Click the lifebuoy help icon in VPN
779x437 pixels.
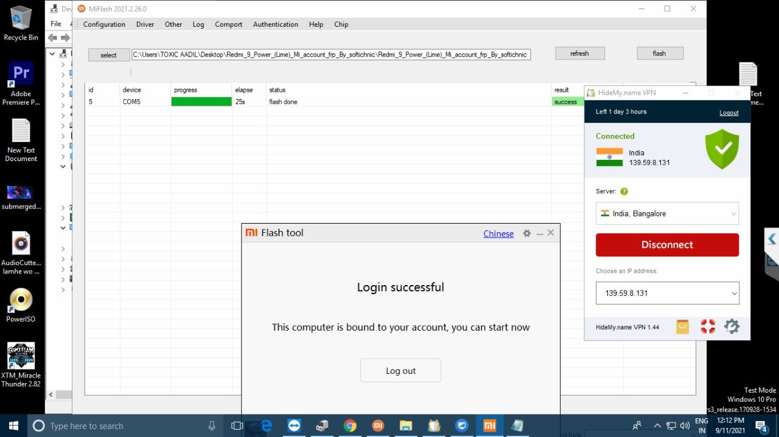click(x=707, y=327)
